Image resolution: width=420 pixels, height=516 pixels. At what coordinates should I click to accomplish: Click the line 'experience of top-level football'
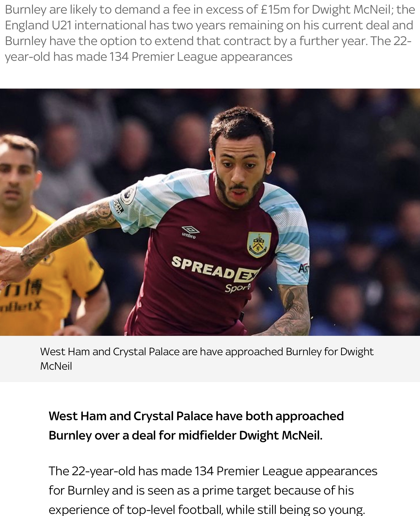(207, 509)
